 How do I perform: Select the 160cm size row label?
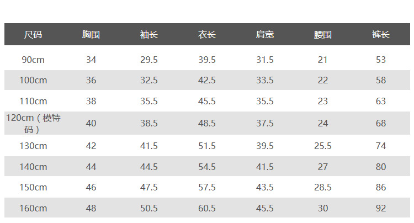33,209
